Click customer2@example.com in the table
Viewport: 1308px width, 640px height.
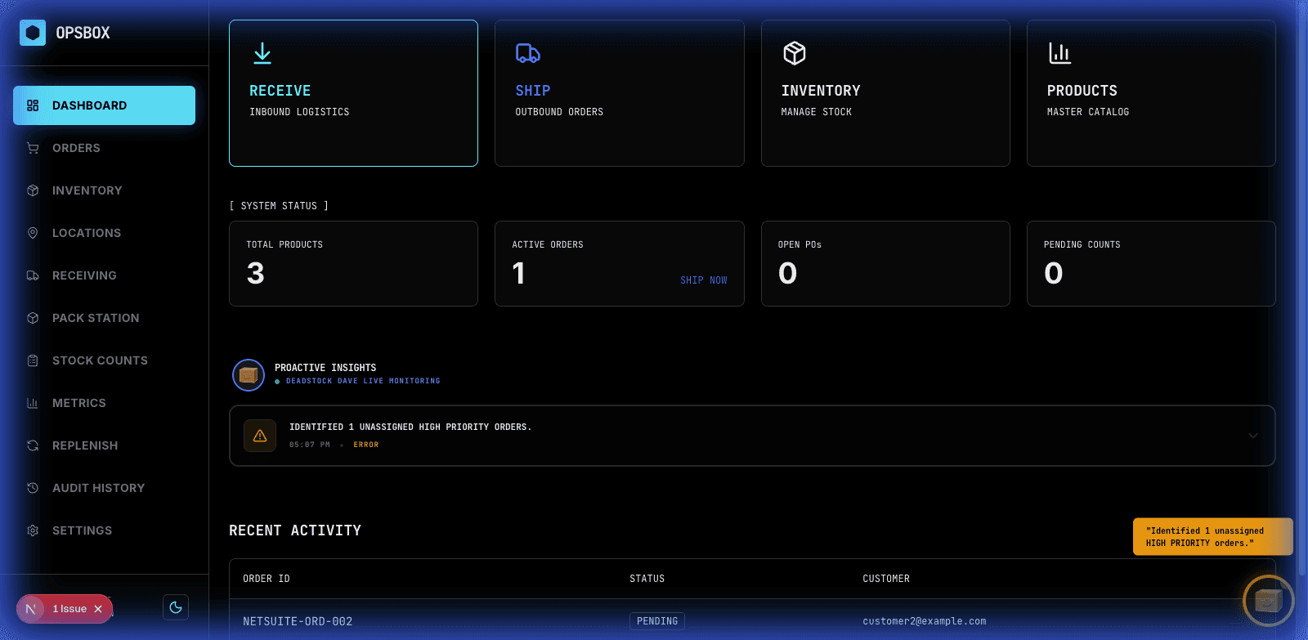(x=925, y=621)
